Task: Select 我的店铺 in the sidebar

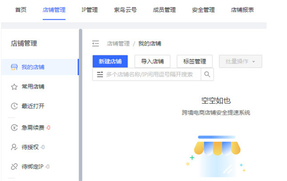Action: 40,67
